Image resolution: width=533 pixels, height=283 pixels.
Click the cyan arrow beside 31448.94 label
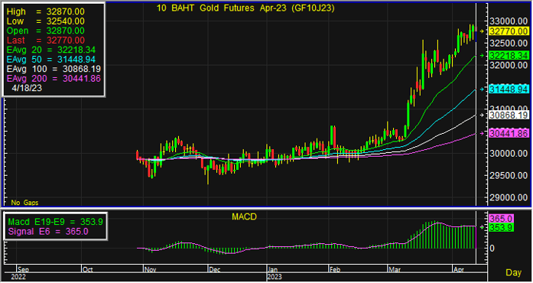[482, 89]
